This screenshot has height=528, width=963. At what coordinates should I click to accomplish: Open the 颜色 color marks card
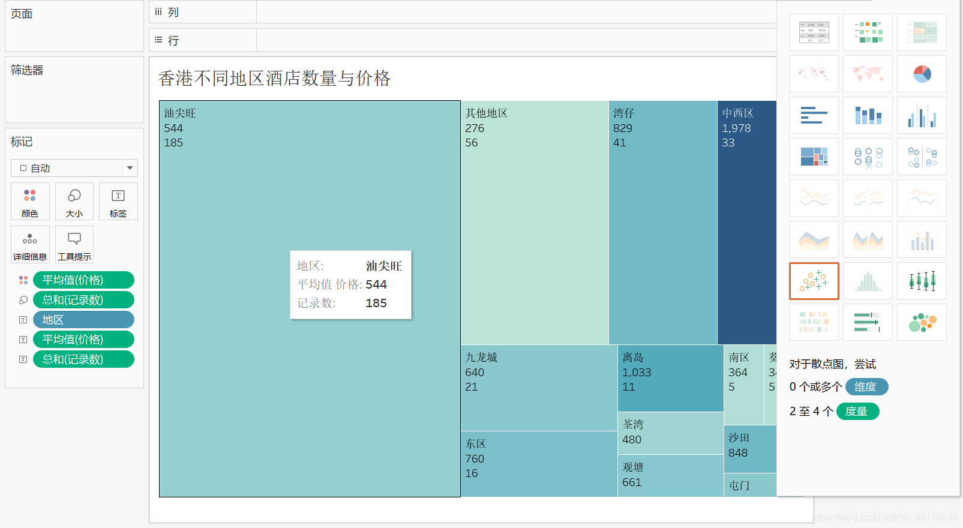[x=30, y=202]
